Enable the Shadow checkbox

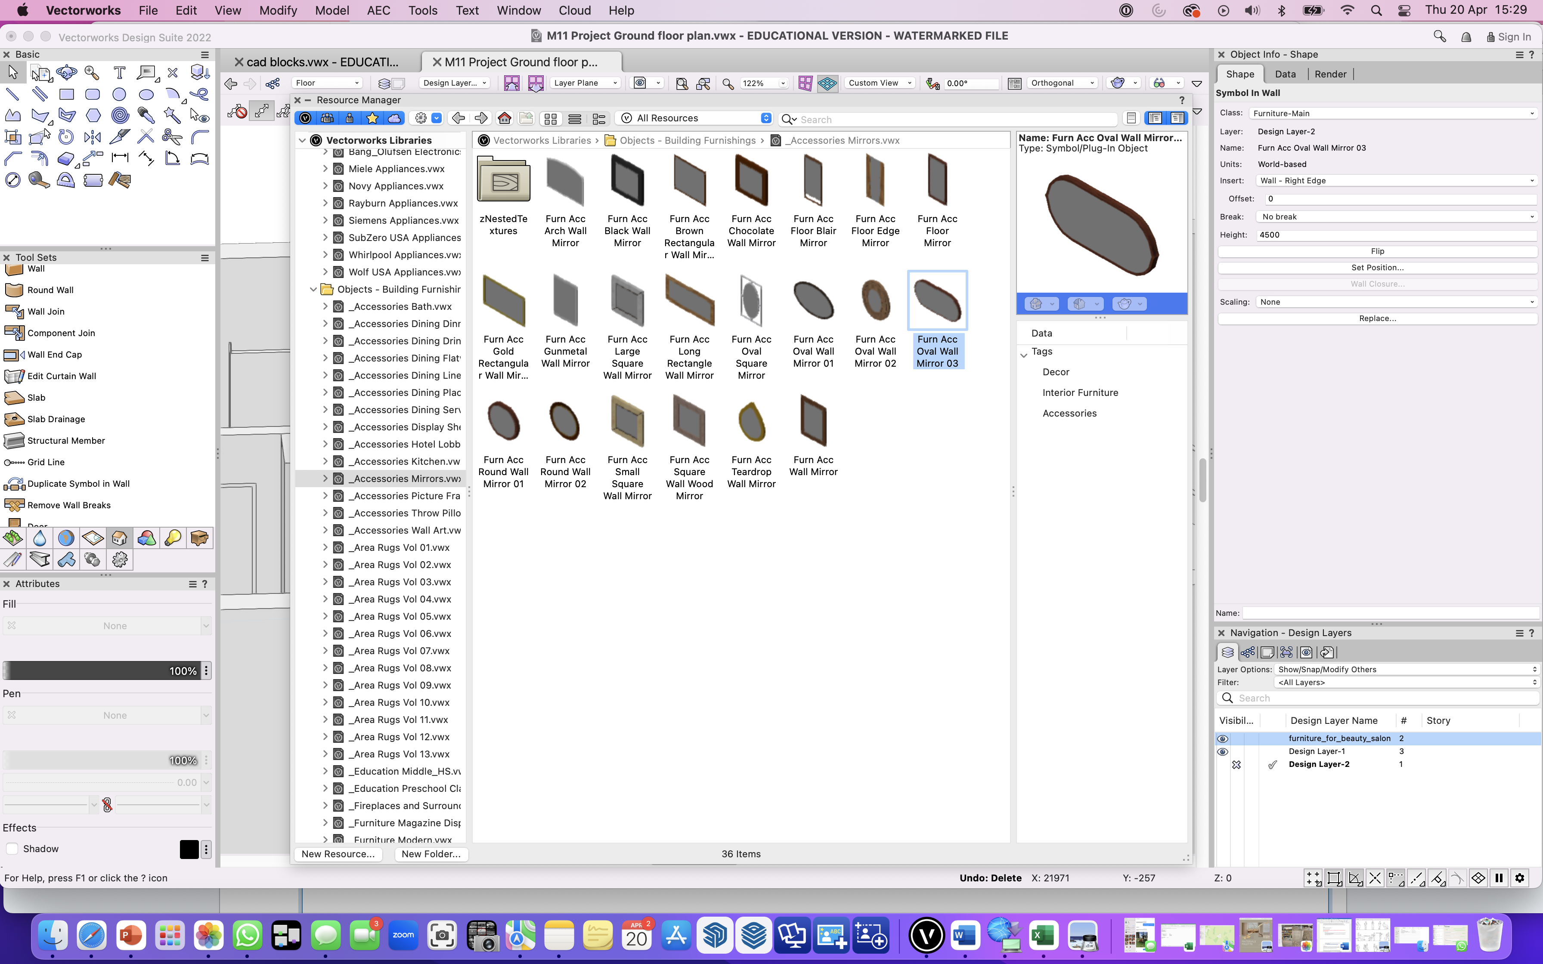point(12,849)
